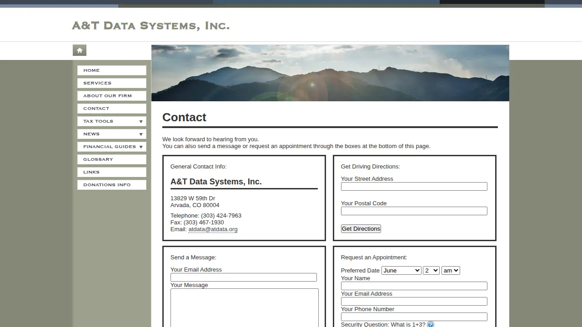Focus the Your Phone Number field
The height and width of the screenshot is (327, 582).
pyautogui.click(x=414, y=317)
